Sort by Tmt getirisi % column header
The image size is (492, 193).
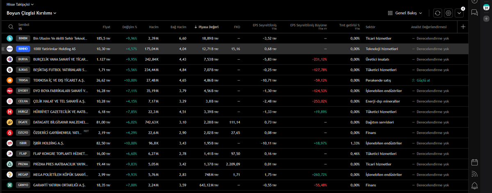[x=349, y=27]
